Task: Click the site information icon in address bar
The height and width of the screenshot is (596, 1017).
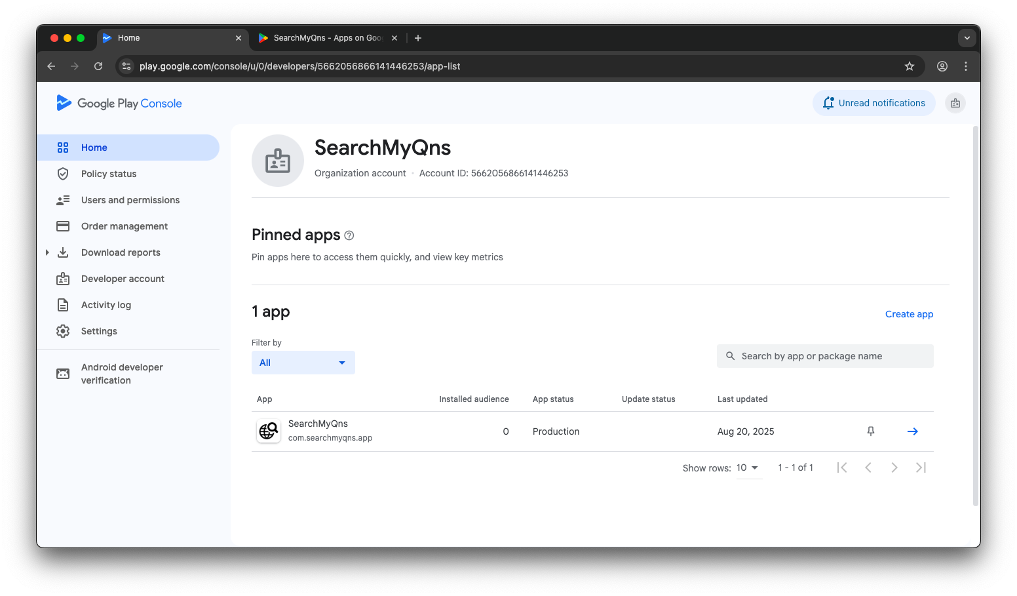Action: 127,66
